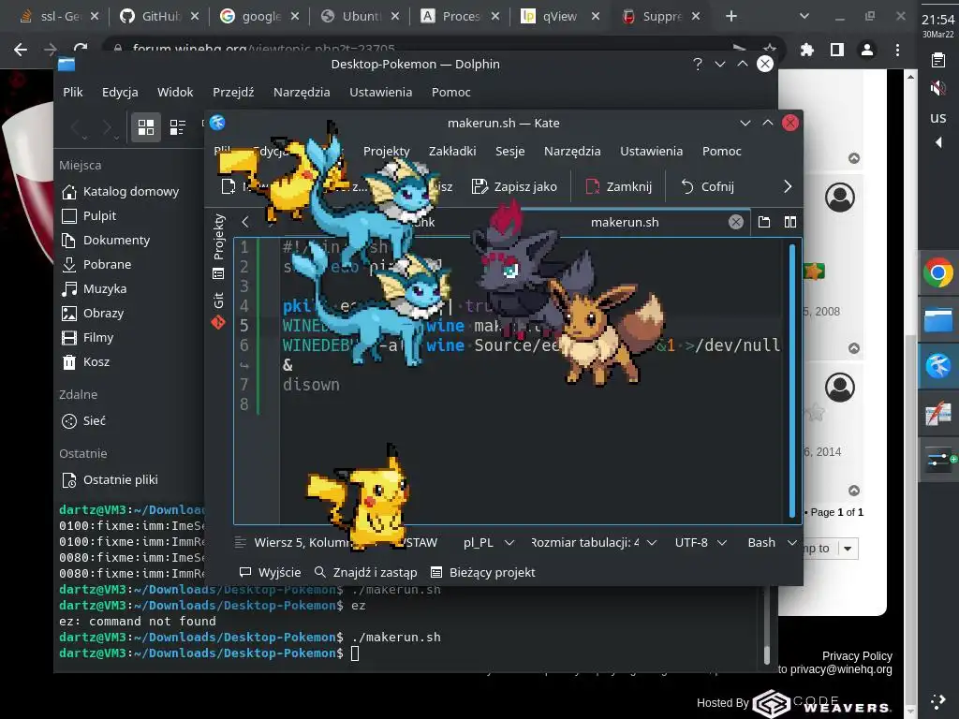Screen dimensions: 959x719
Task: Launch Chrome from the side panel
Action: tap(937, 272)
